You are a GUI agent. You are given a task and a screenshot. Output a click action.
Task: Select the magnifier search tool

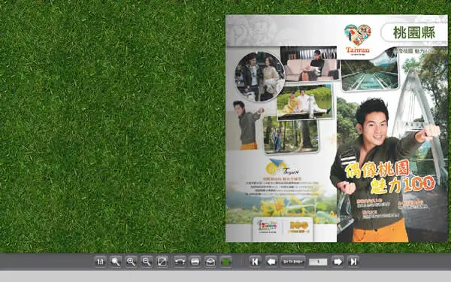point(116,262)
